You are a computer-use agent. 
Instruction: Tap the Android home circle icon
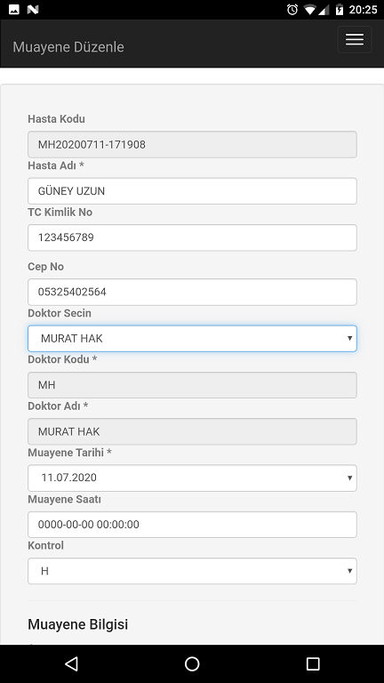coord(192,663)
